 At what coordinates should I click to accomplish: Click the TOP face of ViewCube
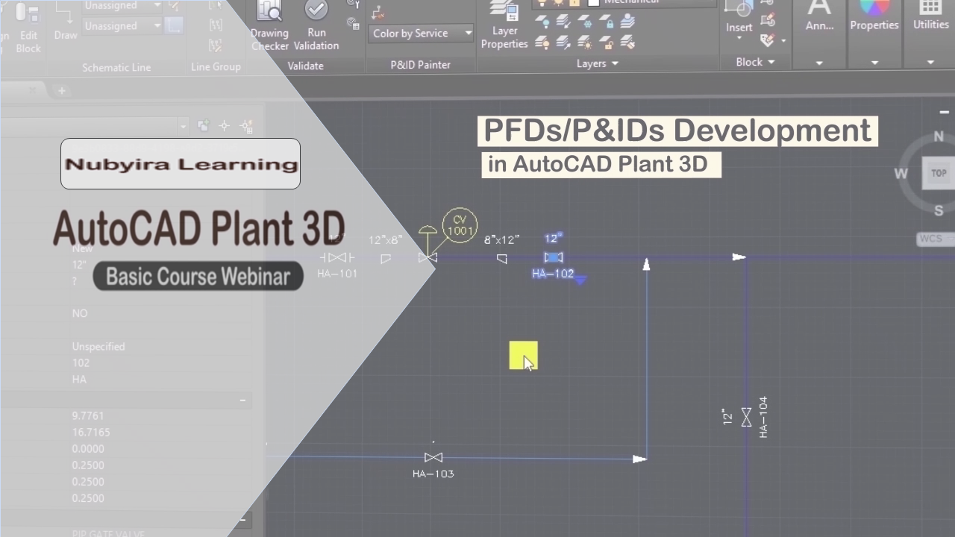(938, 173)
